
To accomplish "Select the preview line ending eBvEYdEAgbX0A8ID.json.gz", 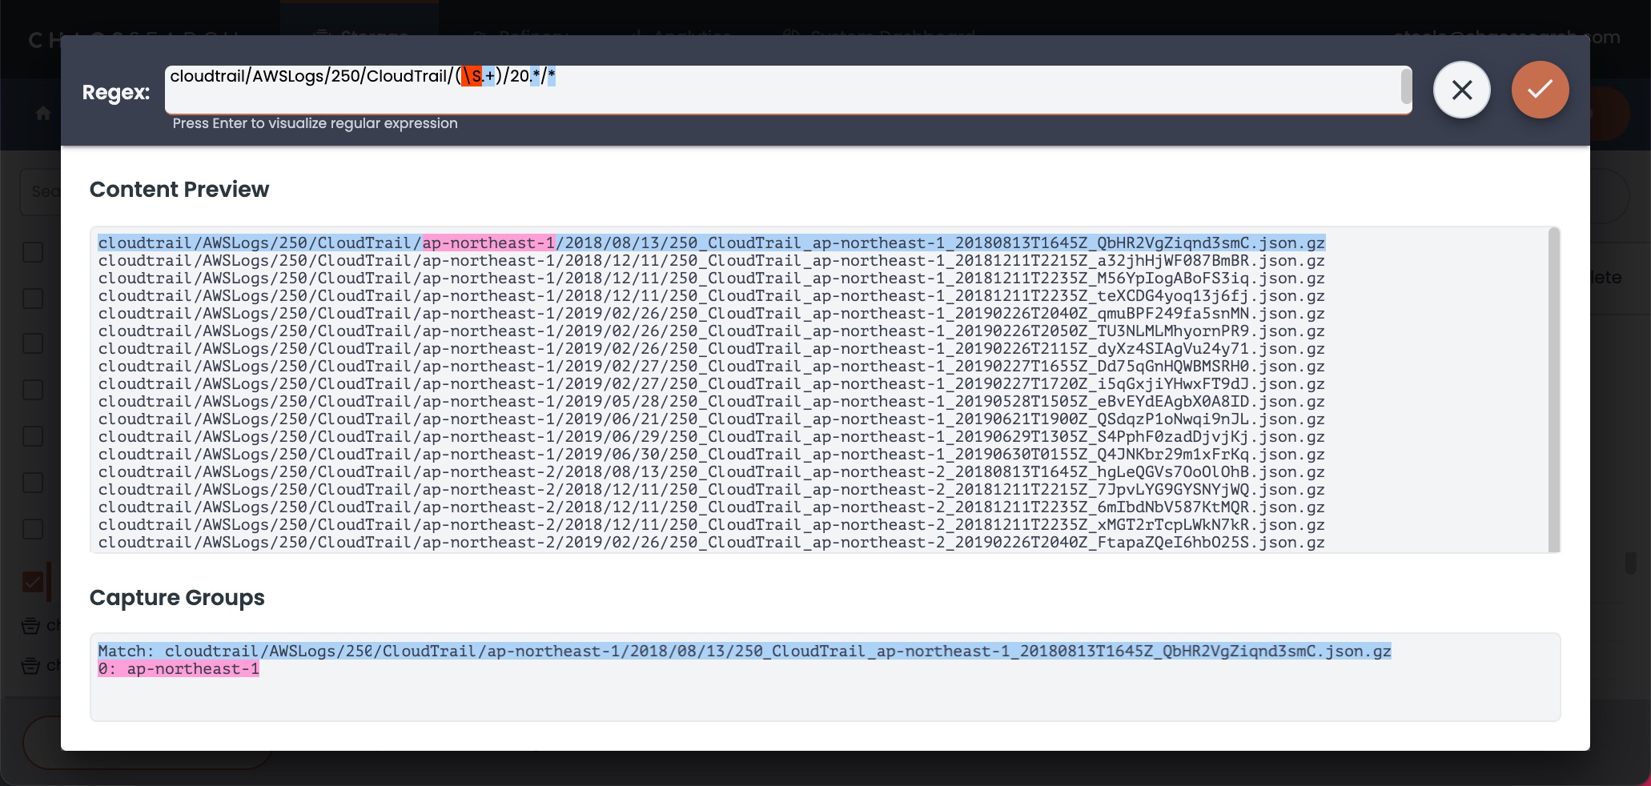I will coord(712,401).
